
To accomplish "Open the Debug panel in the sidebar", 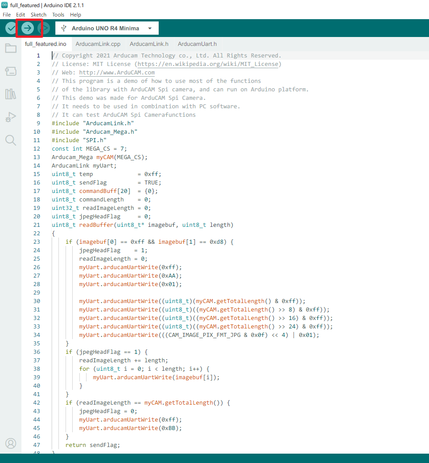I will (x=11, y=117).
